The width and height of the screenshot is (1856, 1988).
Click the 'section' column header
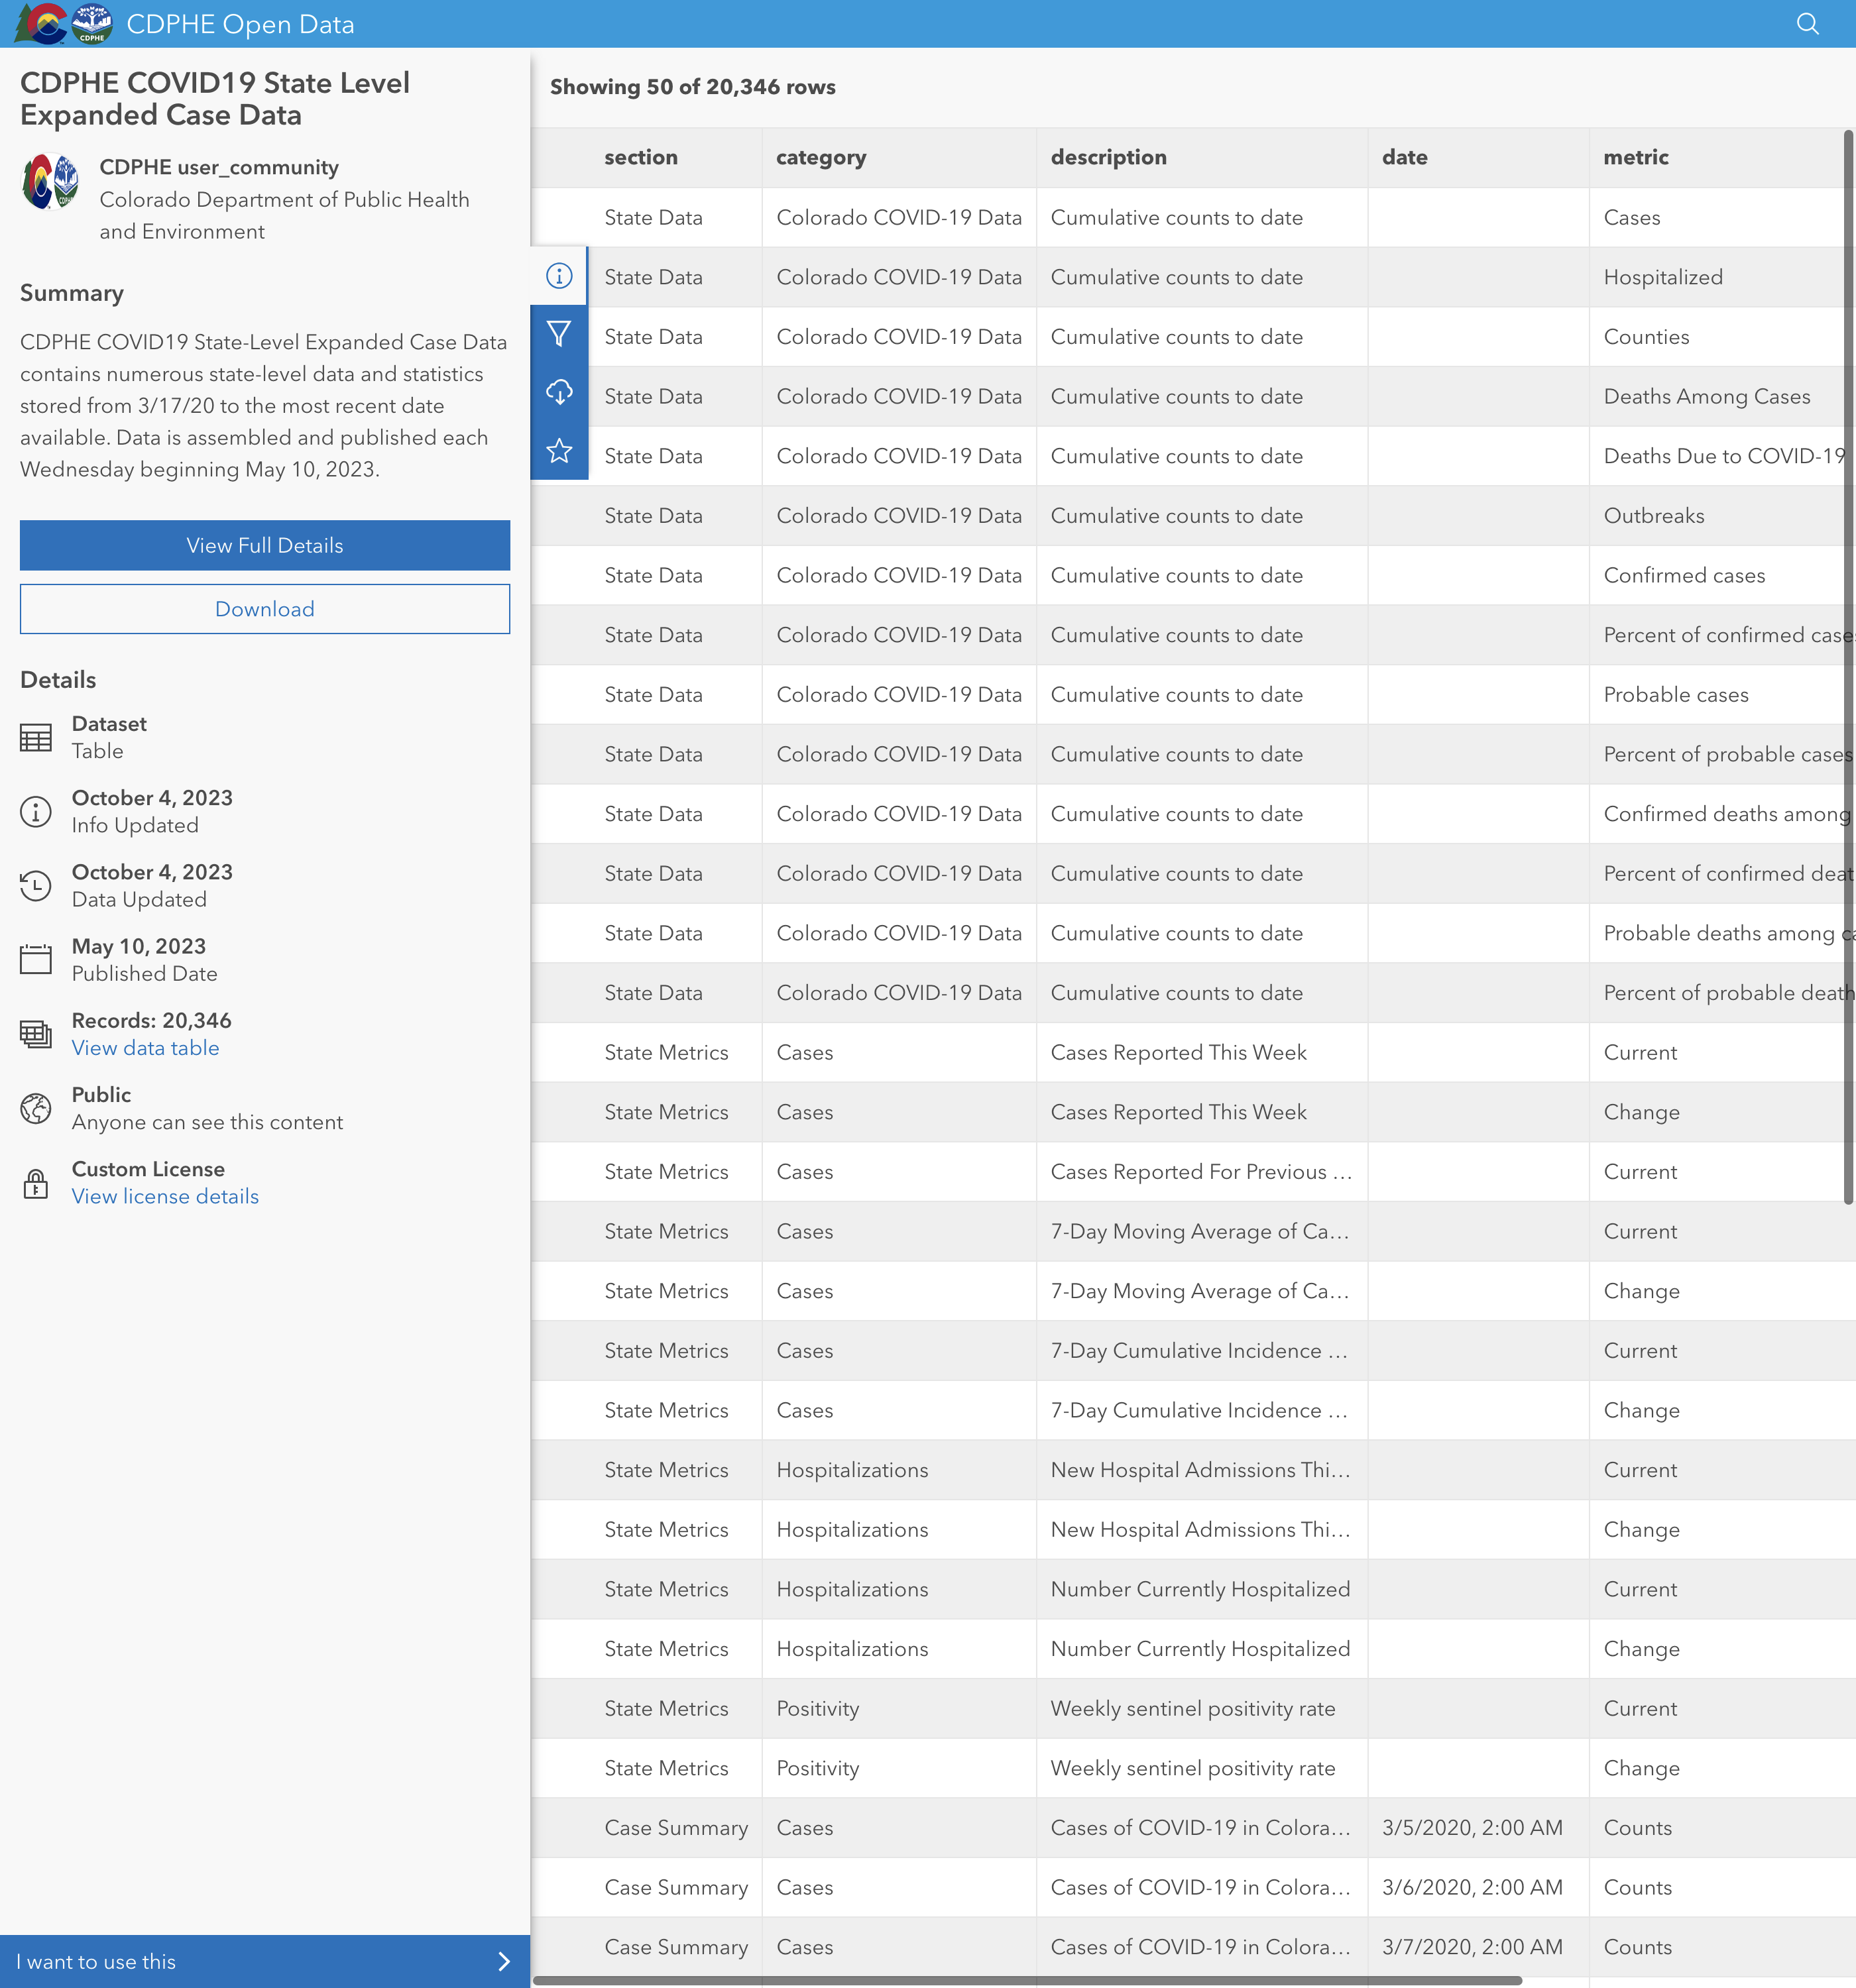click(x=640, y=157)
